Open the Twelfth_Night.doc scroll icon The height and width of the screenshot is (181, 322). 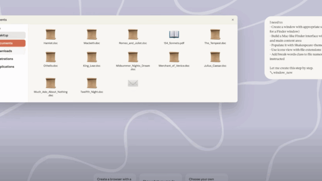[92, 83]
